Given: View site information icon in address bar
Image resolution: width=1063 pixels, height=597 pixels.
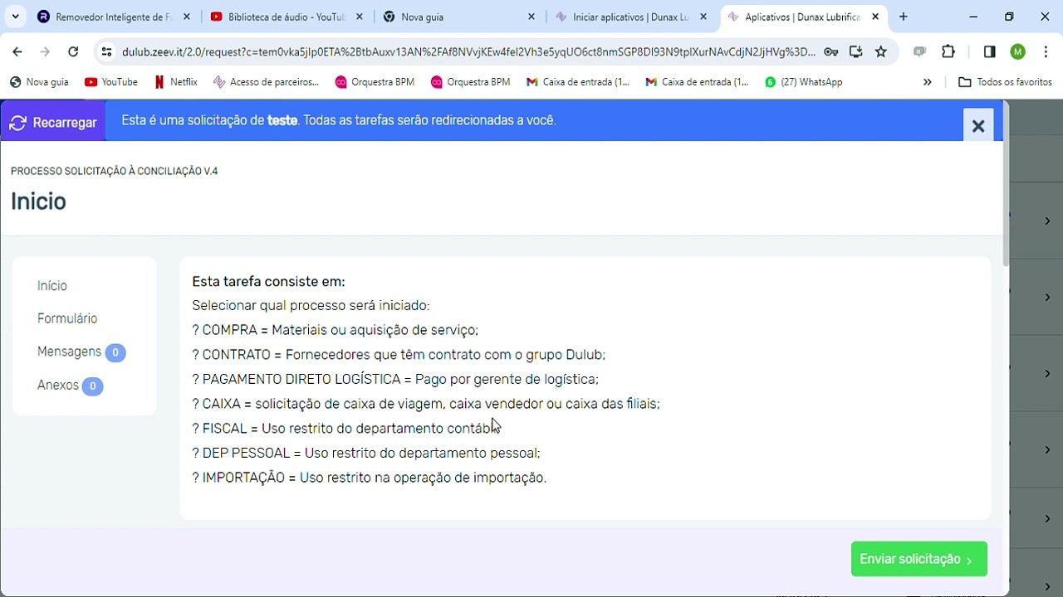Looking at the screenshot, I should [x=106, y=51].
